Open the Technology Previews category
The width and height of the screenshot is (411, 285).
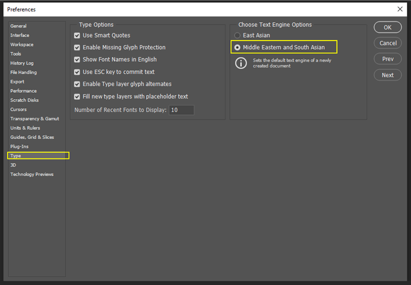click(32, 174)
